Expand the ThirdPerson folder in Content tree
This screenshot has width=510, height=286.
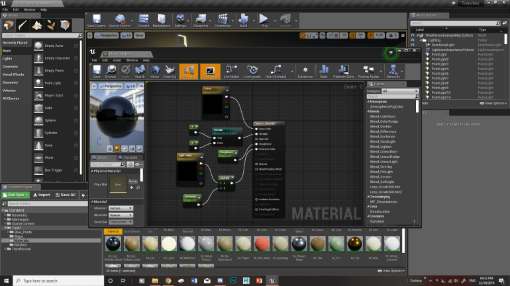pos(5,249)
